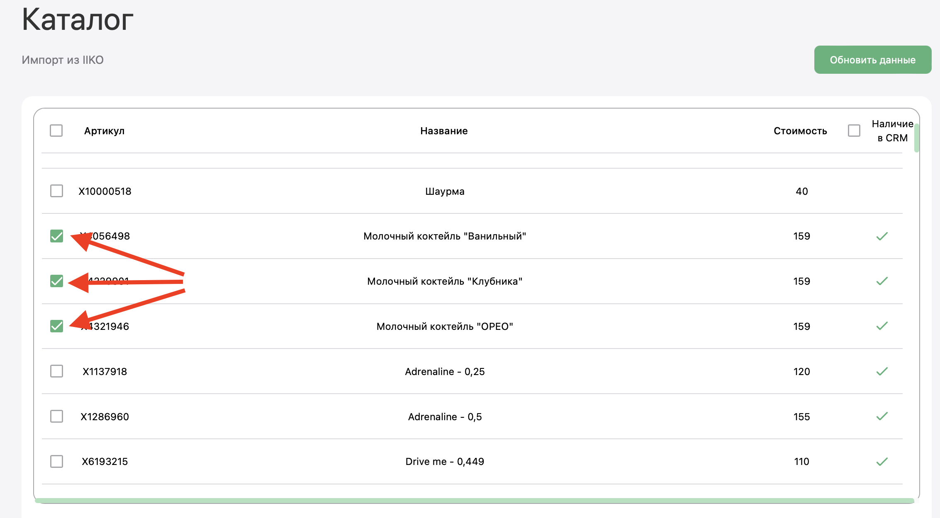Image resolution: width=940 pixels, height=518 pixels.
Task: Click the CRM checkmark icon for "Клубника"
Action: pyautogui.click(x=882, y=281)
